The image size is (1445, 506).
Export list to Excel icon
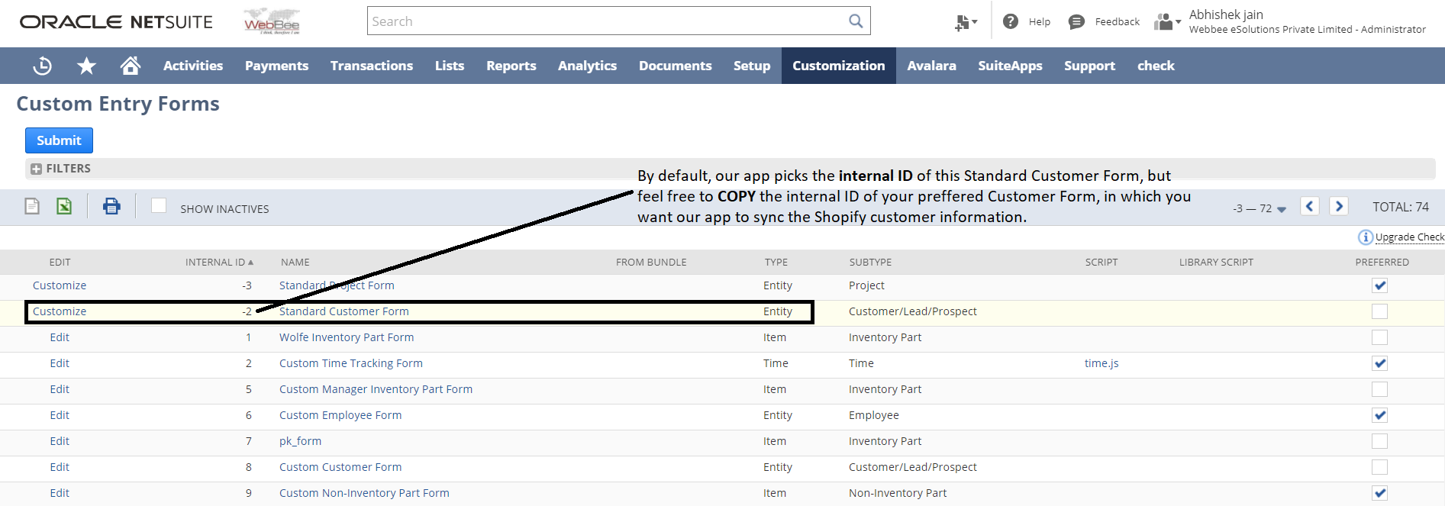click(64, 206)
